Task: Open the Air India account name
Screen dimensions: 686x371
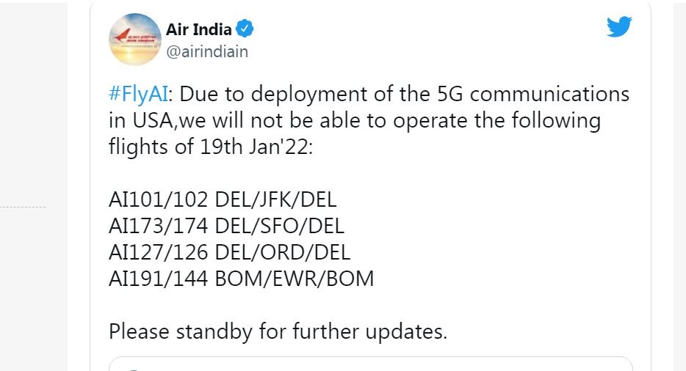Action: [x=198, y=30]
